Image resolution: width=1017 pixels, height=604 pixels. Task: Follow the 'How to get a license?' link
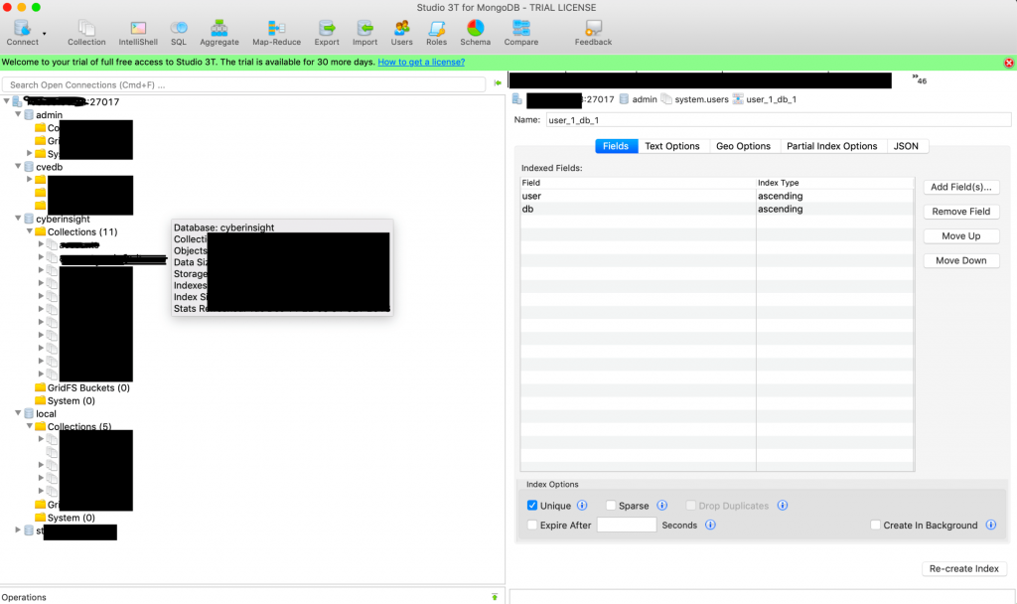pyautogui.click(x=421, y=62)
